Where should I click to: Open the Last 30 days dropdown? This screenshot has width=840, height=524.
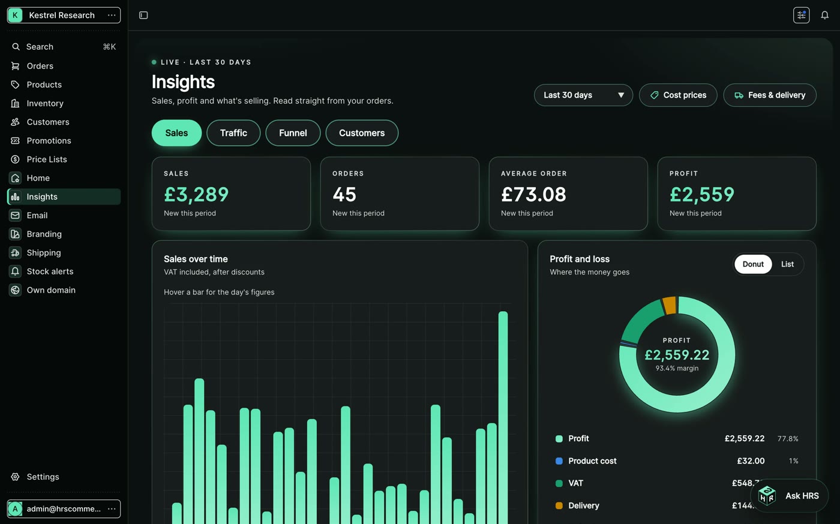(583, 95)
